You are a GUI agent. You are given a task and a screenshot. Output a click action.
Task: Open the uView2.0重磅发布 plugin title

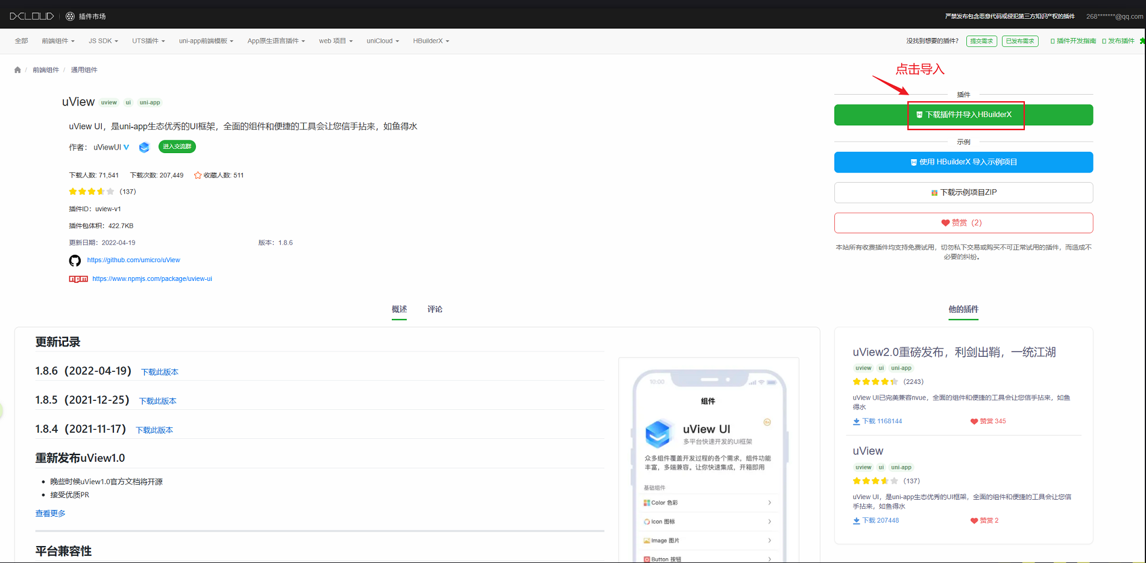[x=954, y=352]
